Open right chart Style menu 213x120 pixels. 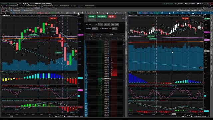point(184,13)
